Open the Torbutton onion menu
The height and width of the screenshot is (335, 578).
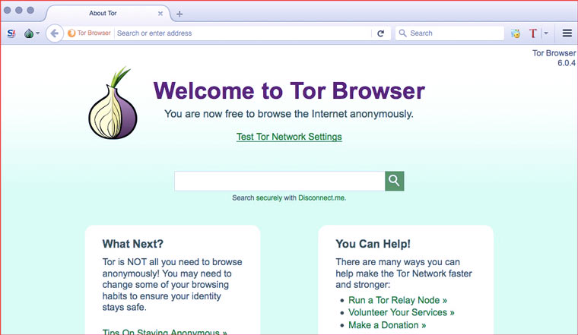tap(32, 33)
